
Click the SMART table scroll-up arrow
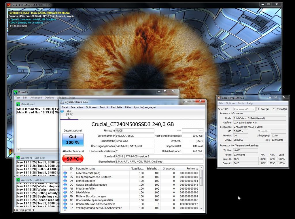[x=201, y=168]
